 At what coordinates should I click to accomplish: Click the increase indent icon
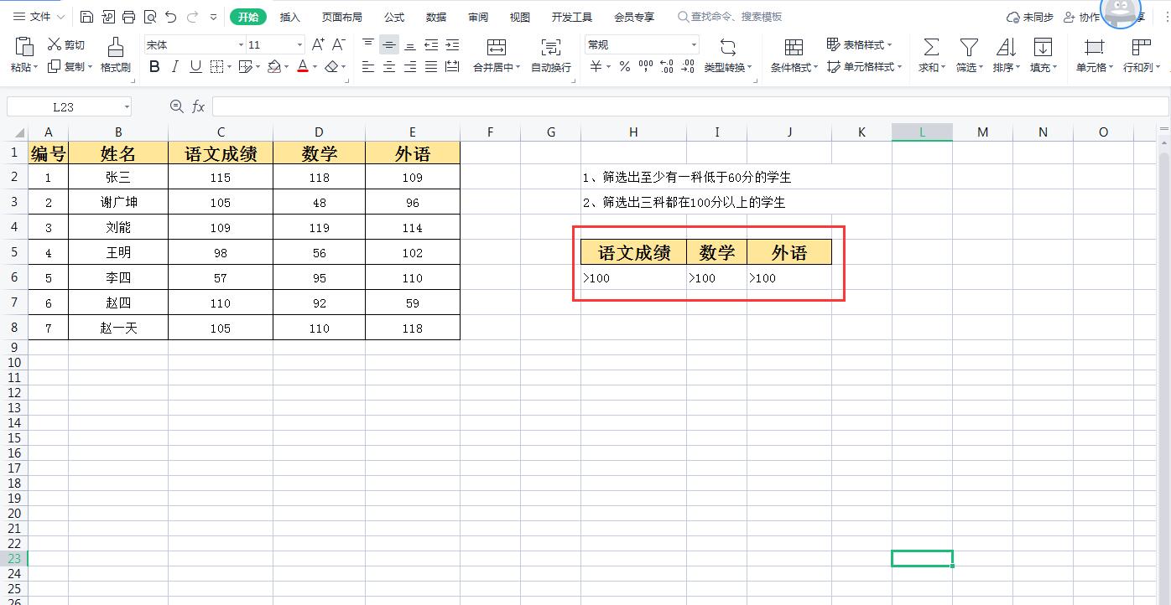pos(452,44)
